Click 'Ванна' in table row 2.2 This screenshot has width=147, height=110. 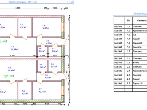pos(136,63)
